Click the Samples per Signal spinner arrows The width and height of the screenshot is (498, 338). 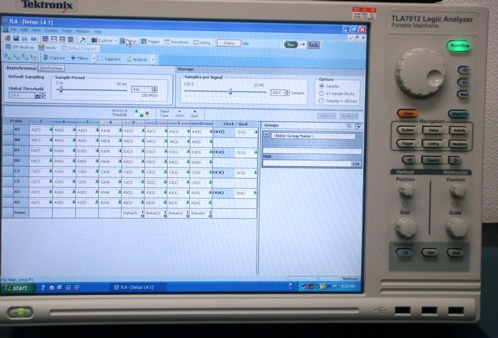[x=287, y=93]
